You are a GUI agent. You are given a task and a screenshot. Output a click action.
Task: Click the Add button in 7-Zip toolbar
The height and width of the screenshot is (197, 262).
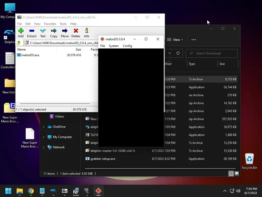point(21,33)
